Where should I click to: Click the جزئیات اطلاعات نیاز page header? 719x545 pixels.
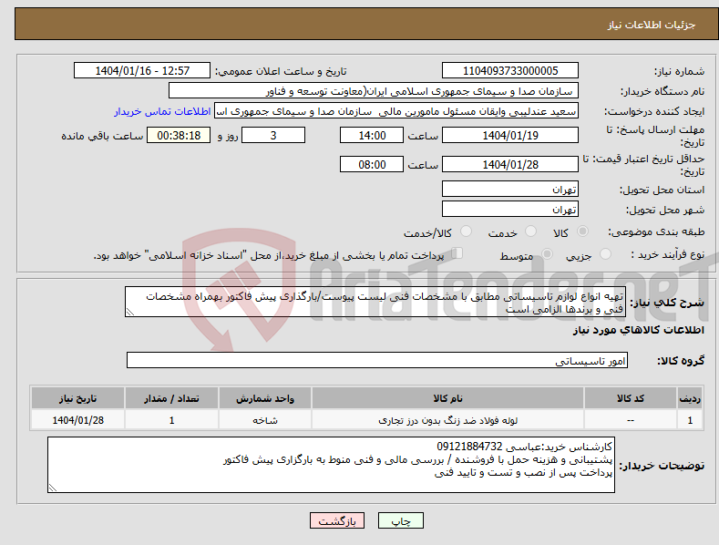tap(652, 25)
